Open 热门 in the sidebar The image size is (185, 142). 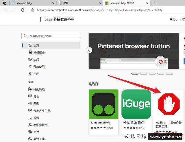tap(36, 60)
